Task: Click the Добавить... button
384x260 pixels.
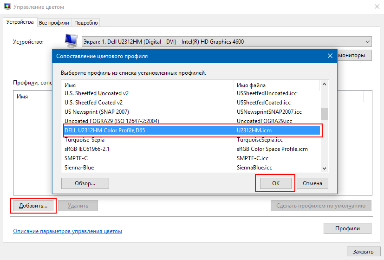Action: click(x=33, y=206)
